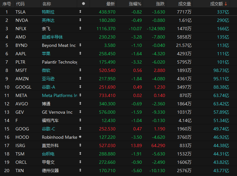237x176 pixels.
Task: Click the marker icon in the ISRG row
Action: coord(80,145)
